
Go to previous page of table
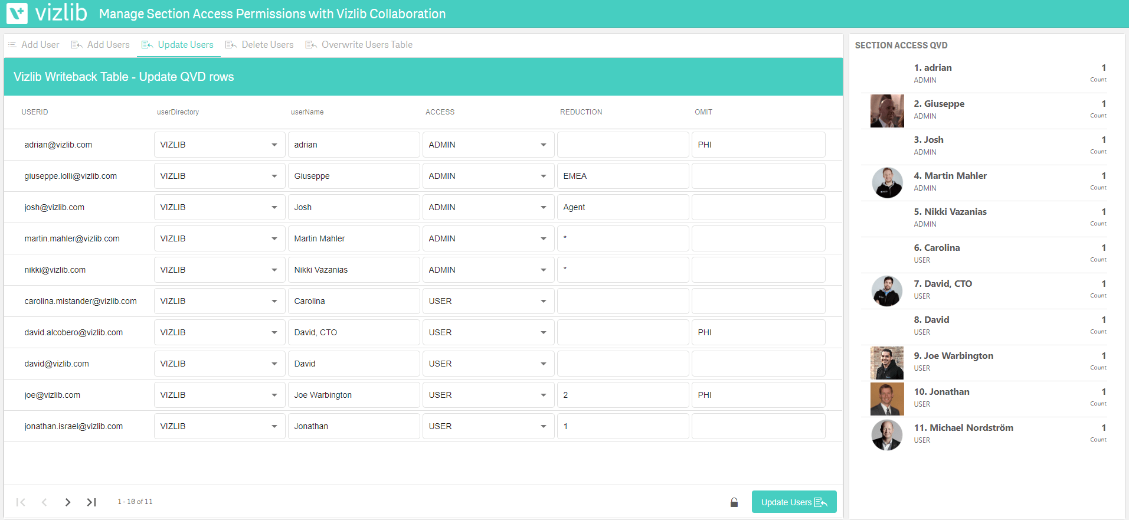point(44,502)
